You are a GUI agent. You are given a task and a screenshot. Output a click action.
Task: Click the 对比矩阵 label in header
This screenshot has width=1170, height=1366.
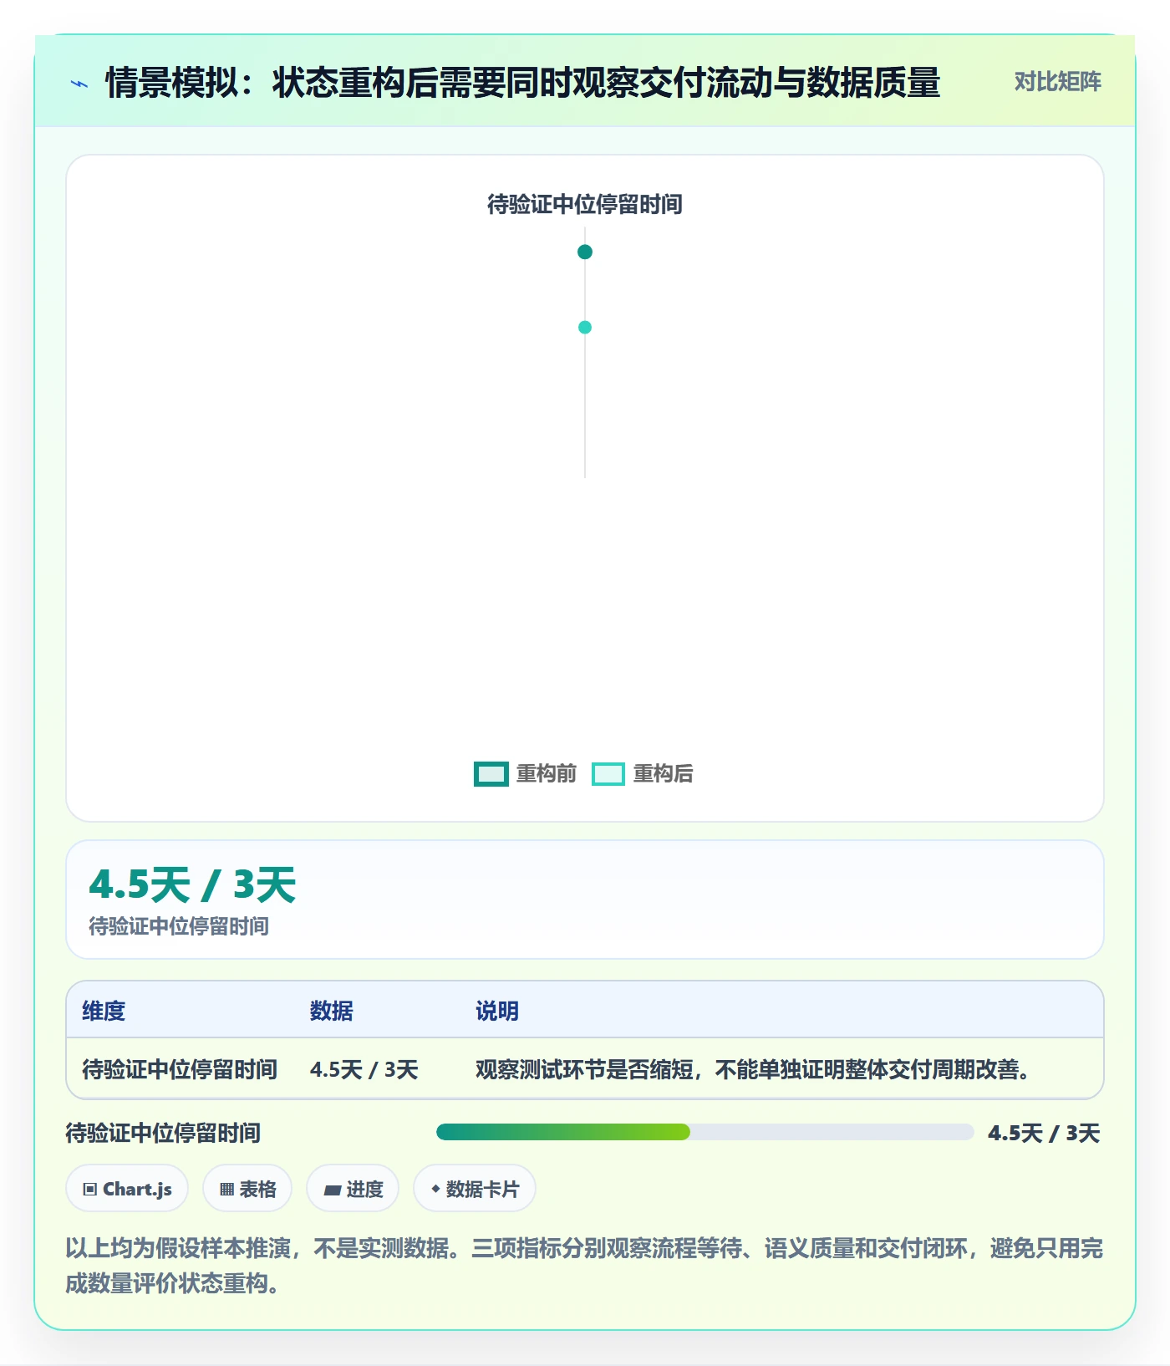(x=1057, y=82)
